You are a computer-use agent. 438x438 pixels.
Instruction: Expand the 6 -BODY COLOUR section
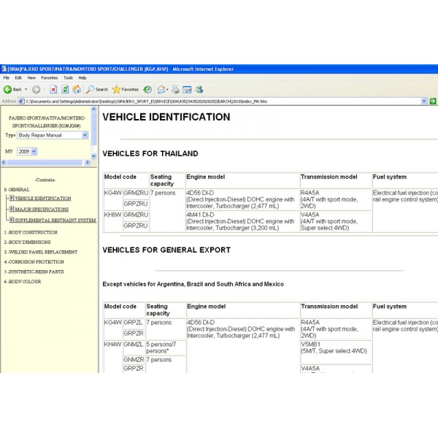(23, 282)
